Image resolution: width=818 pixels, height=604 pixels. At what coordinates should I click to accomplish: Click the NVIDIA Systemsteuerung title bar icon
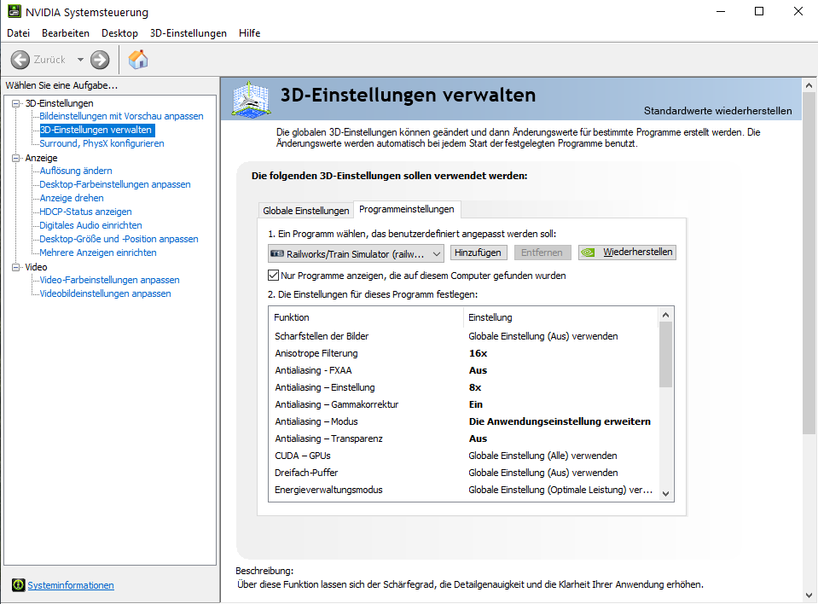click(x=15, y=12)
